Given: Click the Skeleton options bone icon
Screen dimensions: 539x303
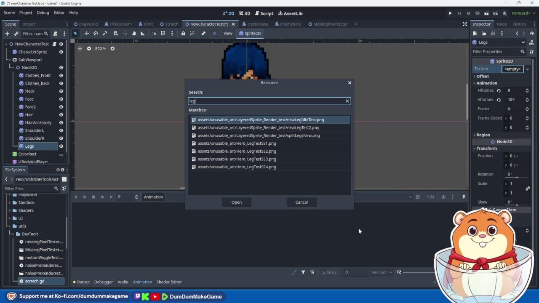Looking at the screenshot, I should [203, 33].
